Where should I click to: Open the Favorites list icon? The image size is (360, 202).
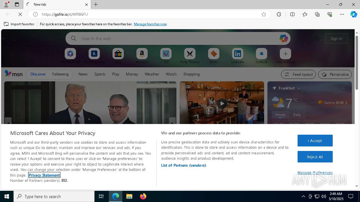click(305, 14)
